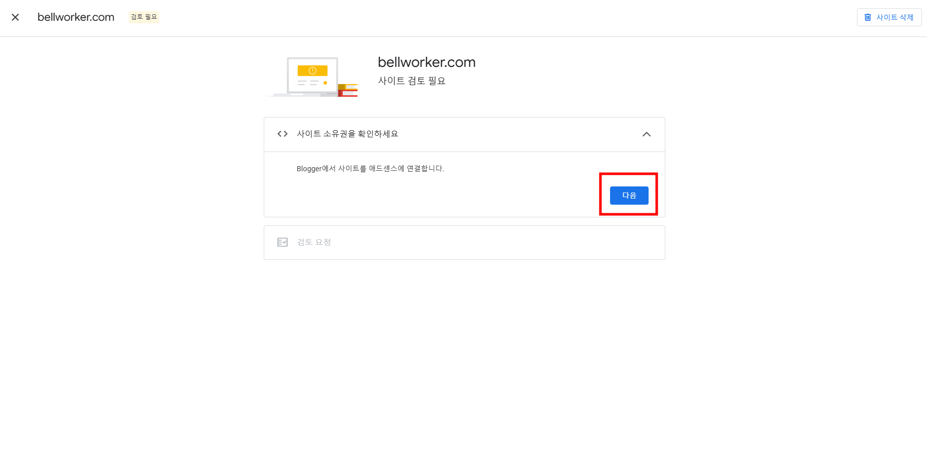Viewport: 927px width, 458px height.
Task: Click the yellow warning banner on laptop illustration
Action: coord(312,70)
